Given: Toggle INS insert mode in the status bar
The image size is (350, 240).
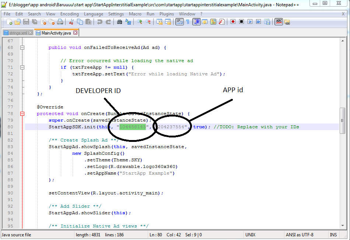Looking at the screenshot, I should pyautogui.click(x=333, y=234).
